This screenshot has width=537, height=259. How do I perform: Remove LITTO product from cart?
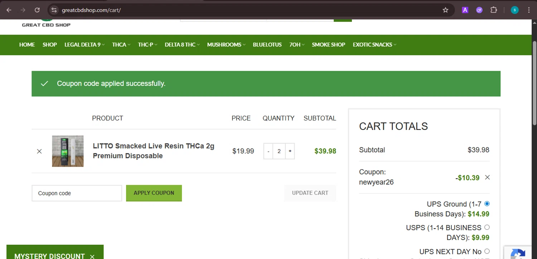click(39, 151)
